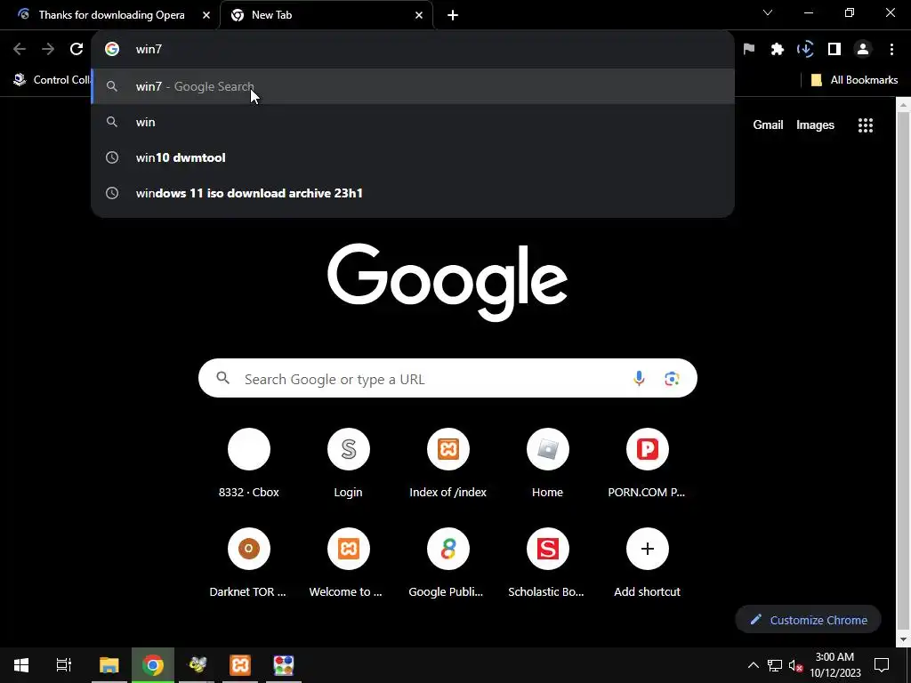Open the Extensions puzzle-piece menu
This screenshot has width=911, height=683.
click(x=778, y=50)
